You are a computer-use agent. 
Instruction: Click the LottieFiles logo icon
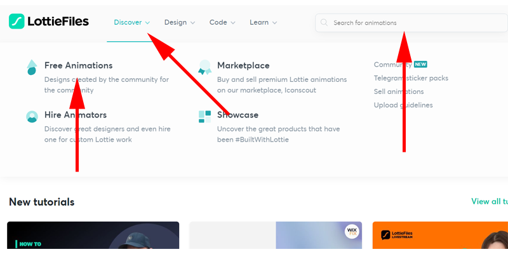[17, 22]
